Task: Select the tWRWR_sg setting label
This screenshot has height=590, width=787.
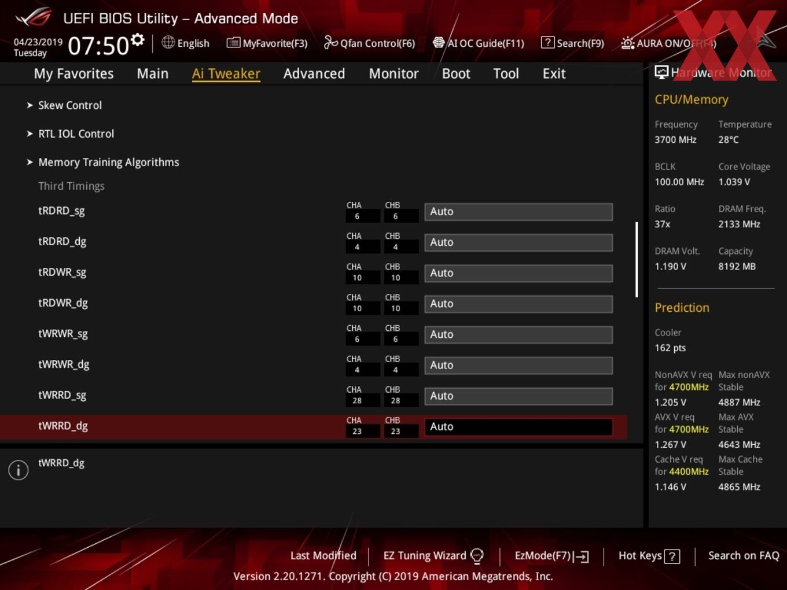Action: click(63, 333)
